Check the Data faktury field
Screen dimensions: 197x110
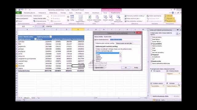pyautogui.click(x=151, y=39)
